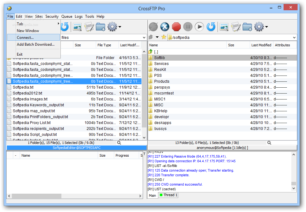Choose Exit from File menu
This screenshot has width=306, height=212.
(x=34, y=54)
